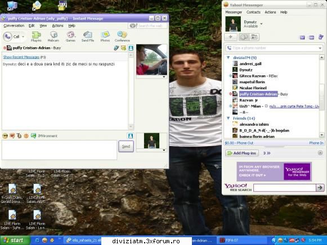This screenshot has width=327, height=245.
Task: Click the Windows start button
Action: (x=15, y=240)
